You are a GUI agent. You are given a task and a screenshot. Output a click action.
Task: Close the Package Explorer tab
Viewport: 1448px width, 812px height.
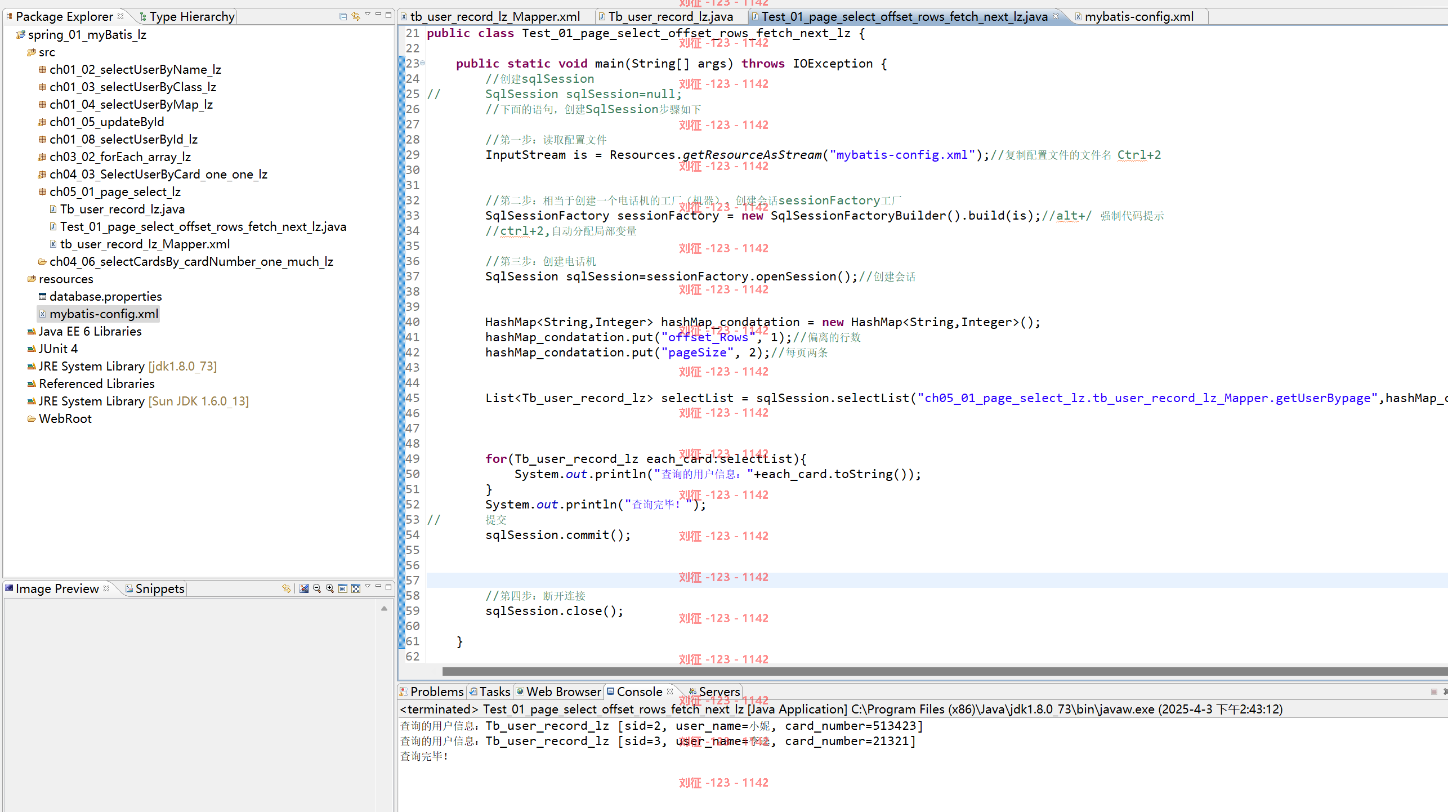point(120,16)
